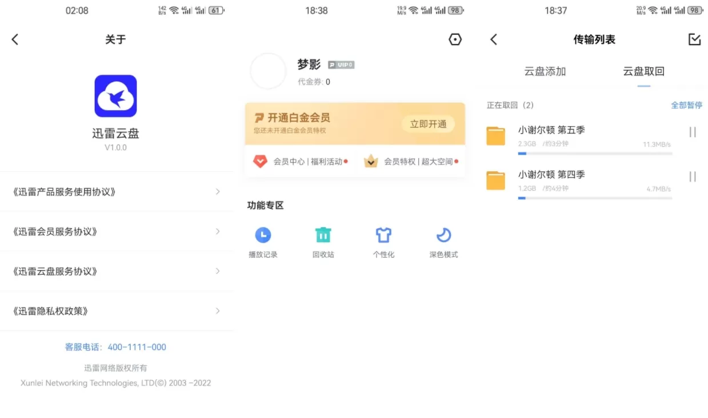Tap the 迅雷云盘 app logo
This screenshot has height=418, width=708.
pyautogui.click(x=115, y=96)
